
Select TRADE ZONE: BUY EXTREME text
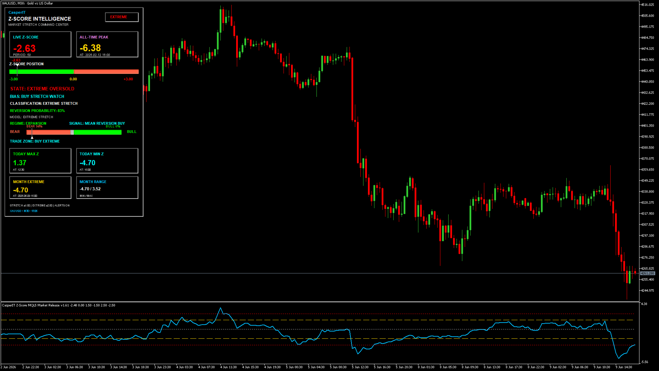35,141
